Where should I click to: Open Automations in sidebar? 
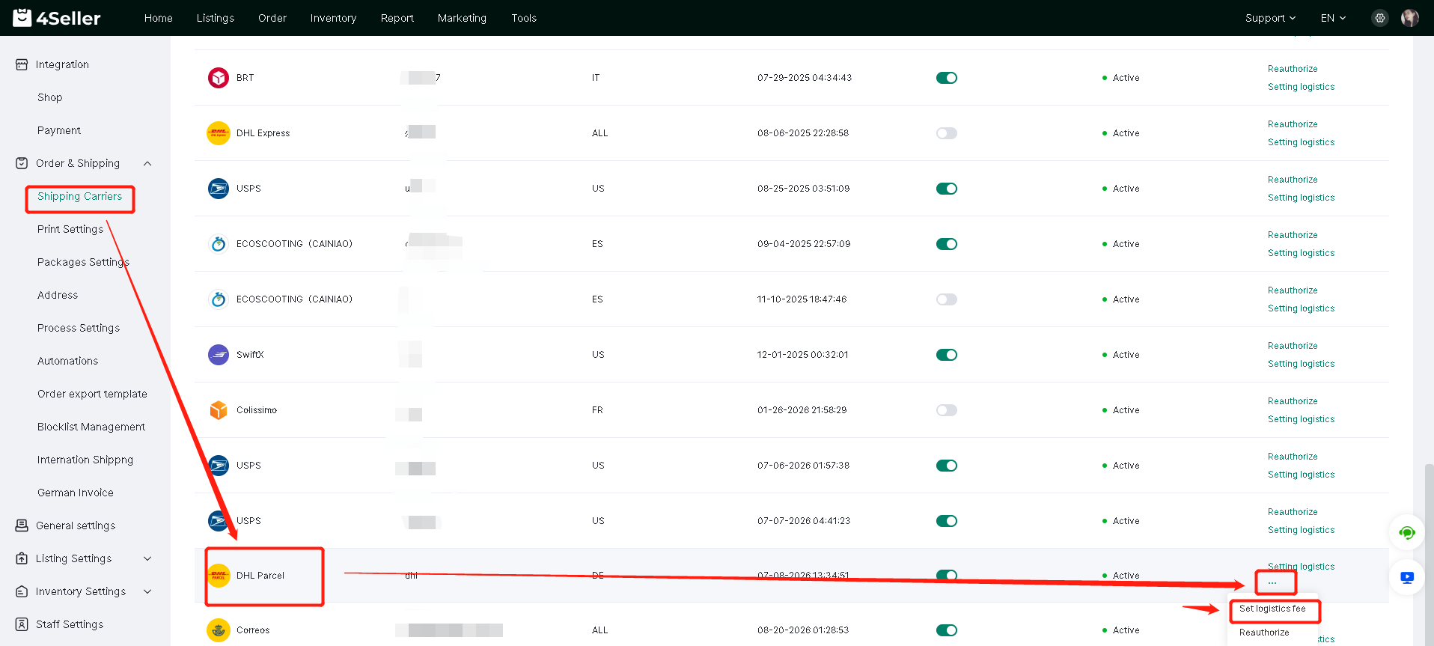tap(67, 361)
